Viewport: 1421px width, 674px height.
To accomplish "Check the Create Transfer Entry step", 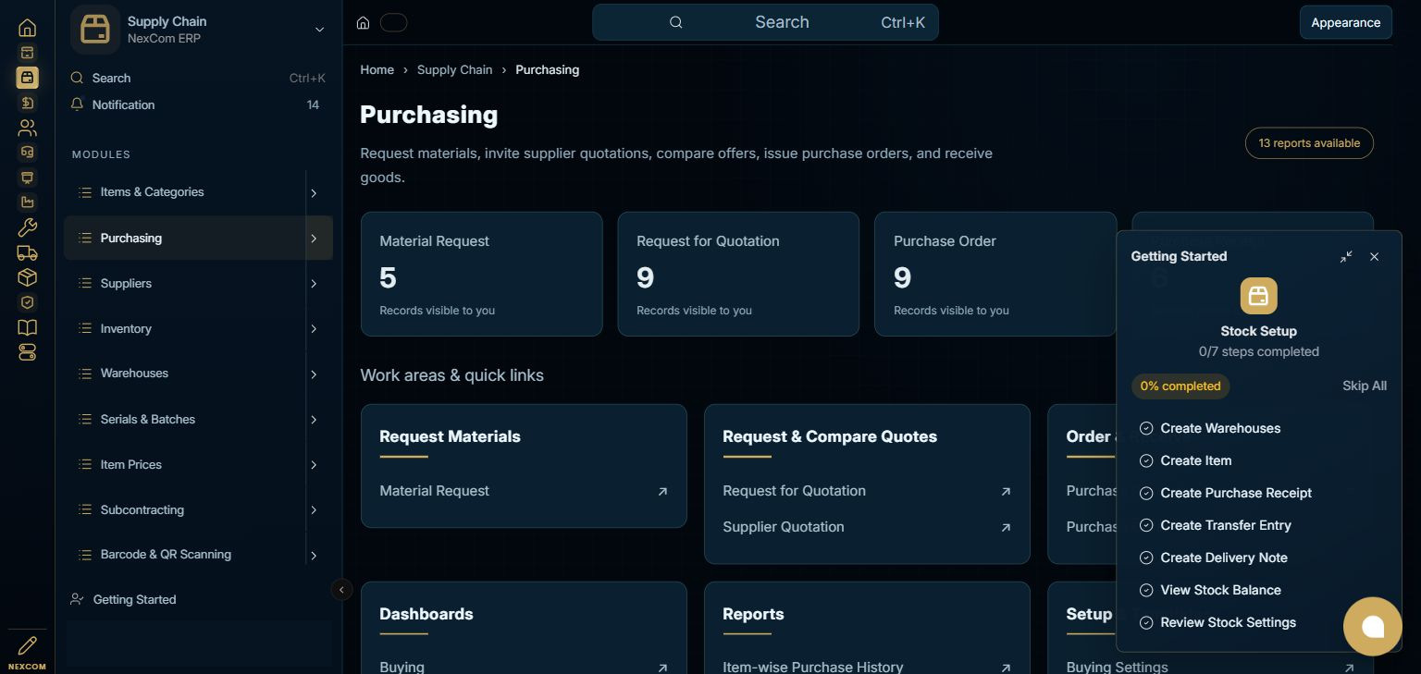I will pos(1215,525).
